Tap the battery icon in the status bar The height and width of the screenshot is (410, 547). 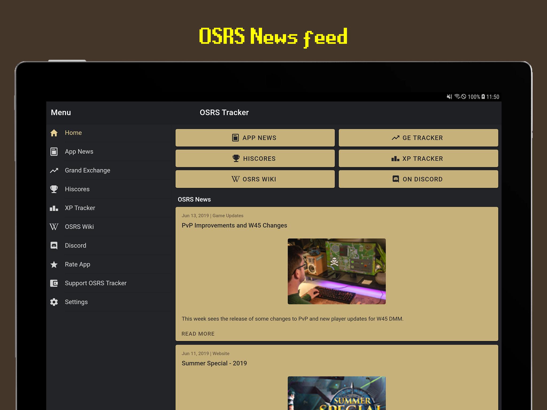483,97
